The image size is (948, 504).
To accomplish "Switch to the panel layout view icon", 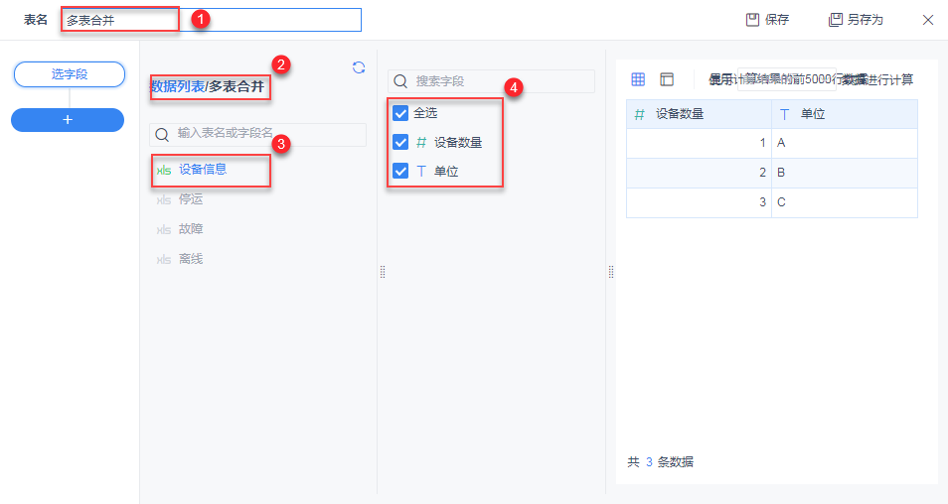I will click(667, 79).
